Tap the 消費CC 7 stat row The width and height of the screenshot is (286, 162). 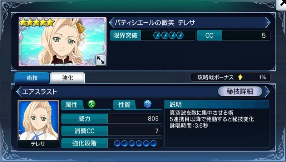112,131
